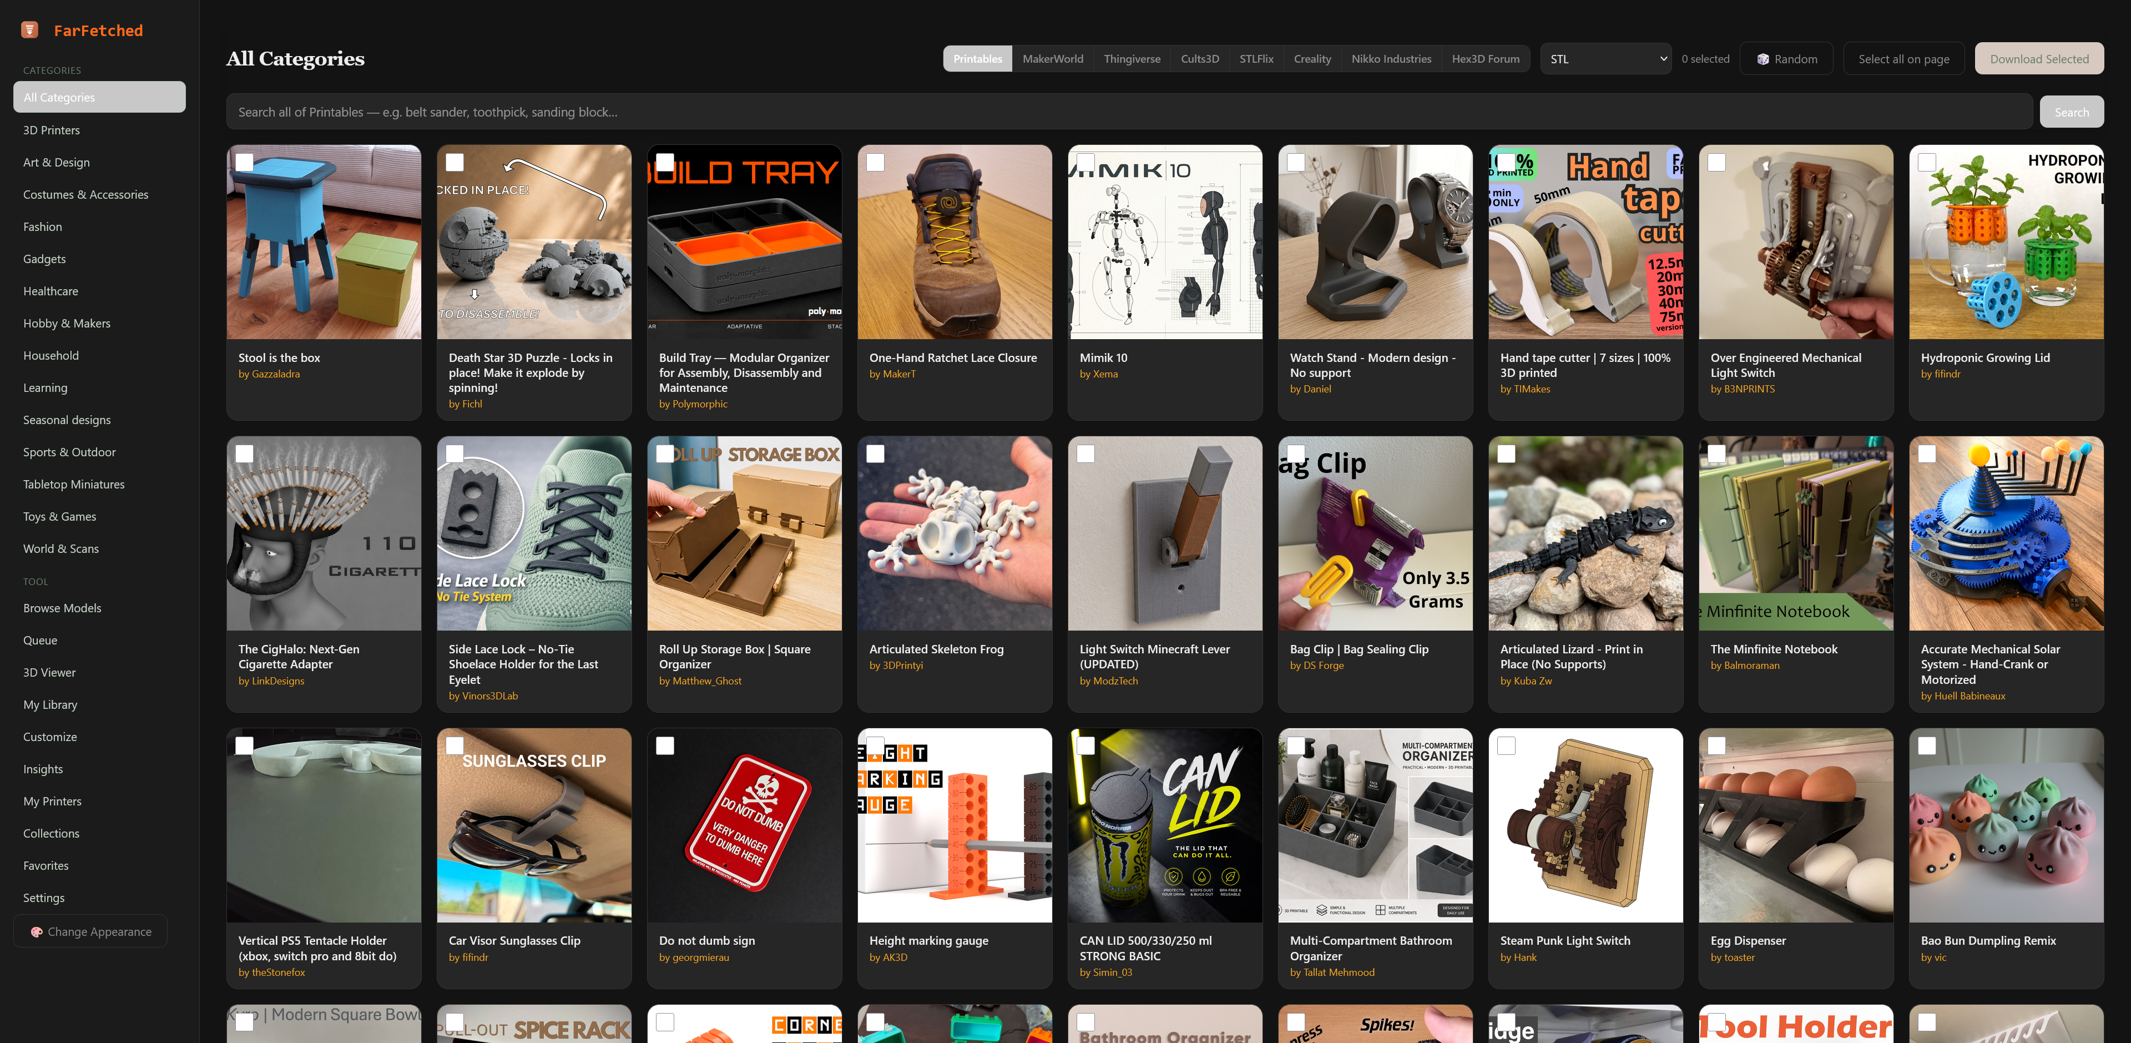Click the dice icon in Random button
Image resolution: width=2131 pixels, height=1043 pixels.
(x=1763, y=59)
